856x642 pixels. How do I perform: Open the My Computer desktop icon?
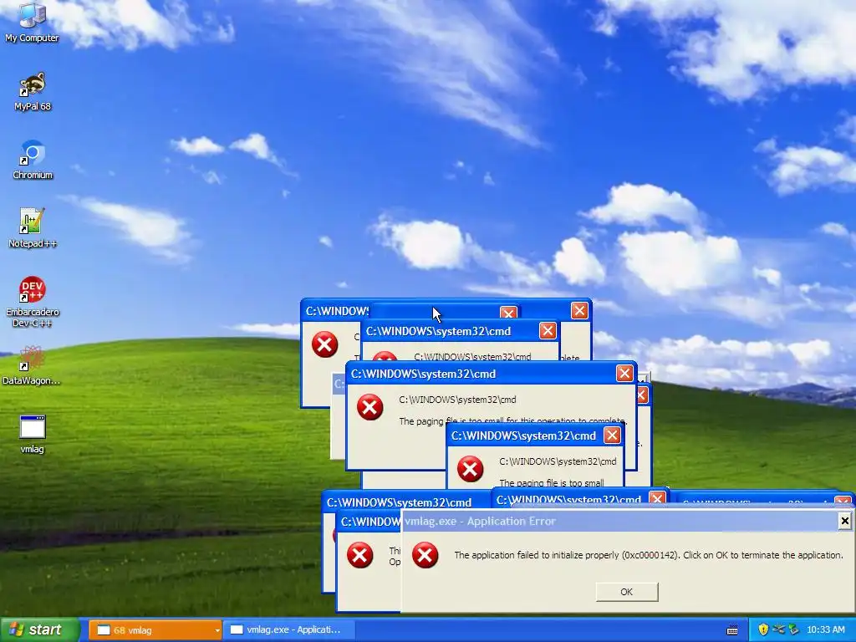[x=32, y=23]
